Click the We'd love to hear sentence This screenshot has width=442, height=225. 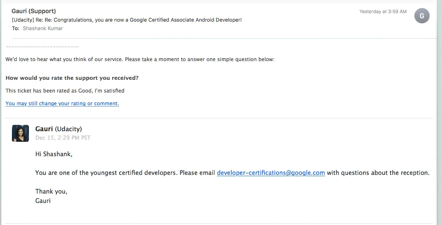[x=140, y=59]
